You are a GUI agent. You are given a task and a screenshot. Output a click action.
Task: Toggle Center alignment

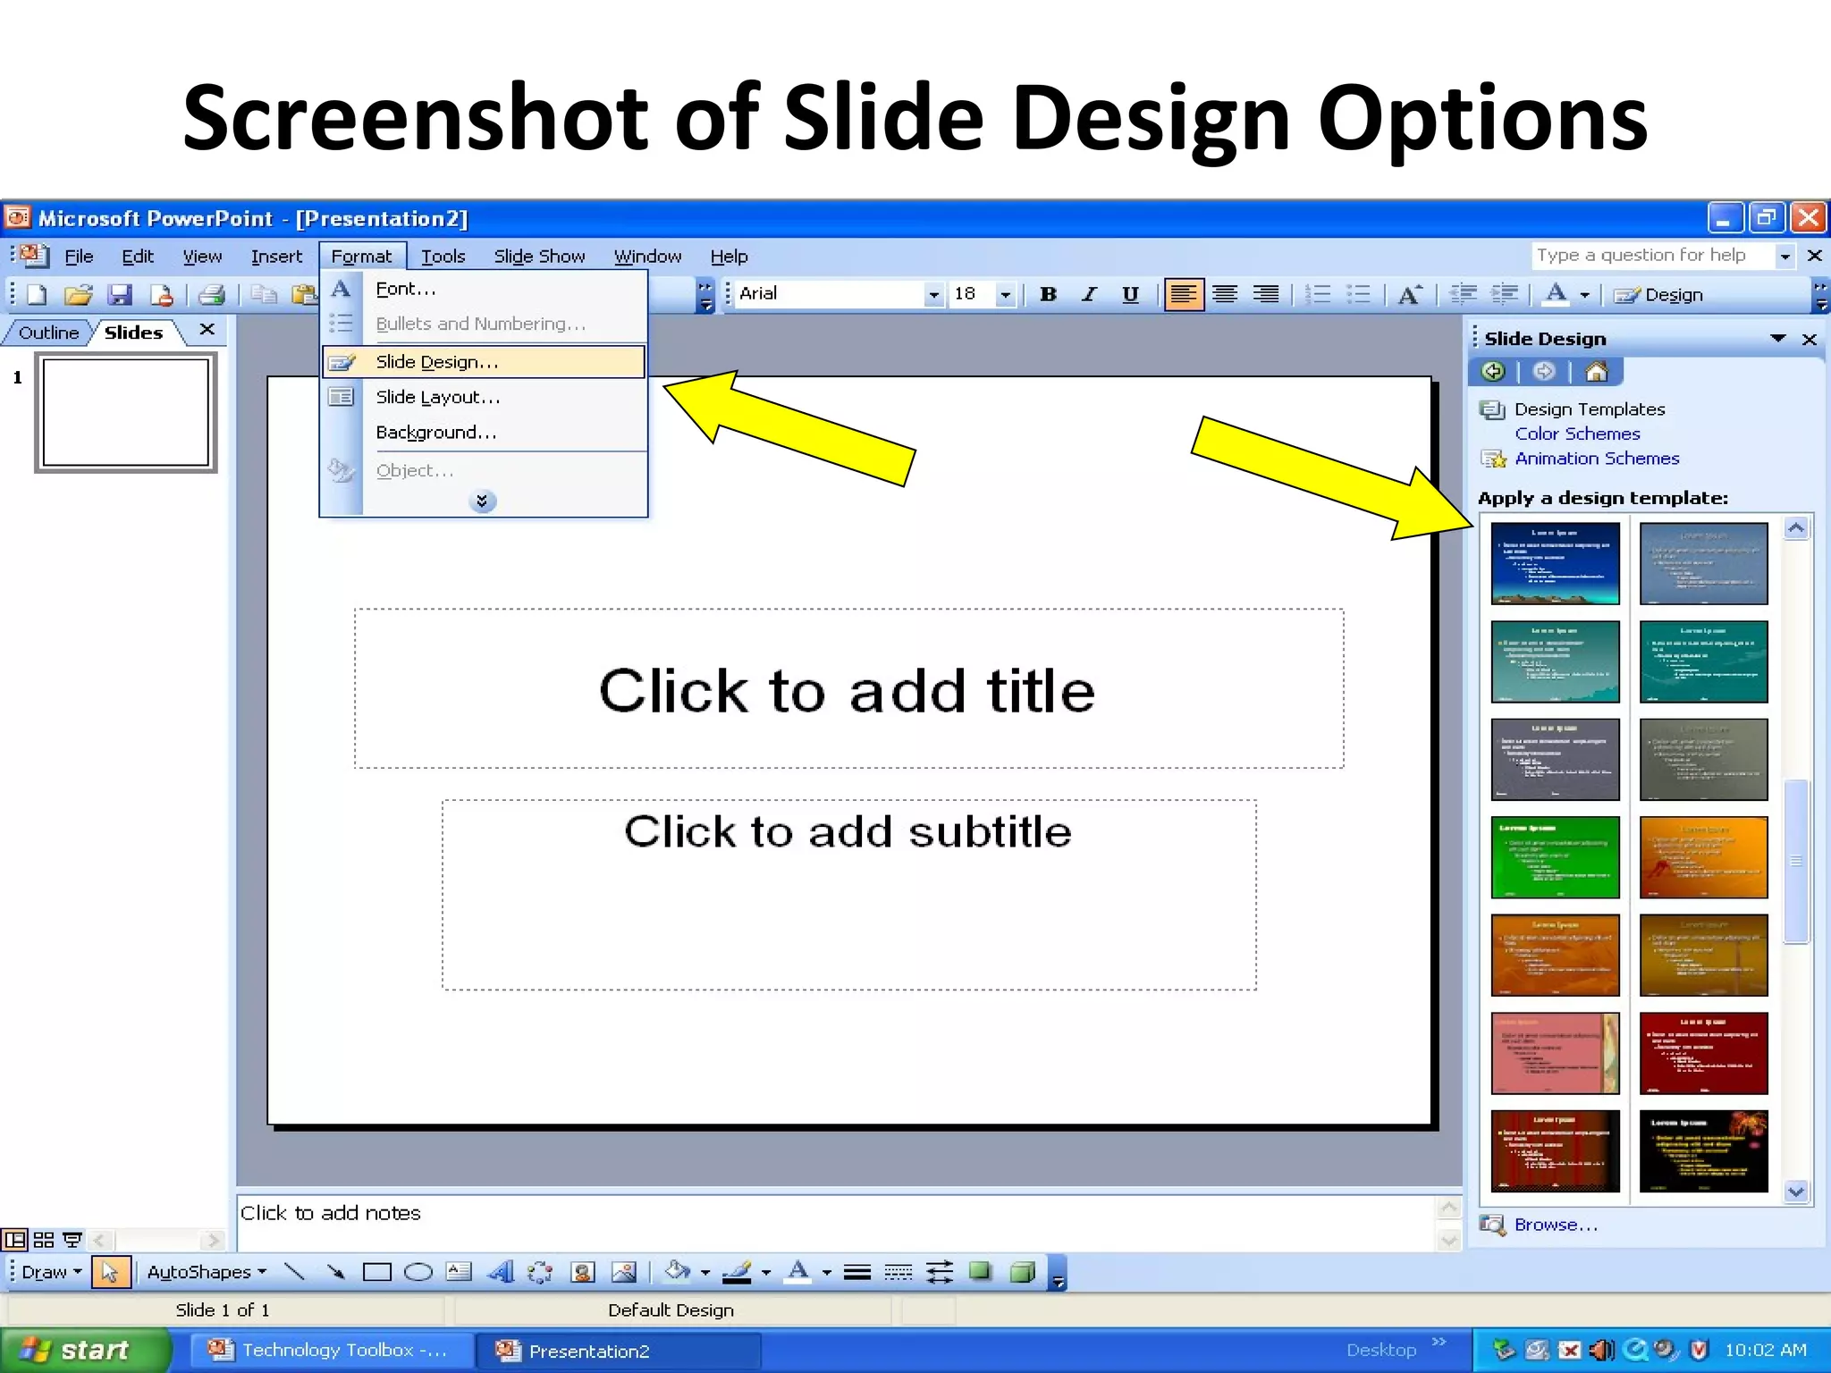(1225, 294)
